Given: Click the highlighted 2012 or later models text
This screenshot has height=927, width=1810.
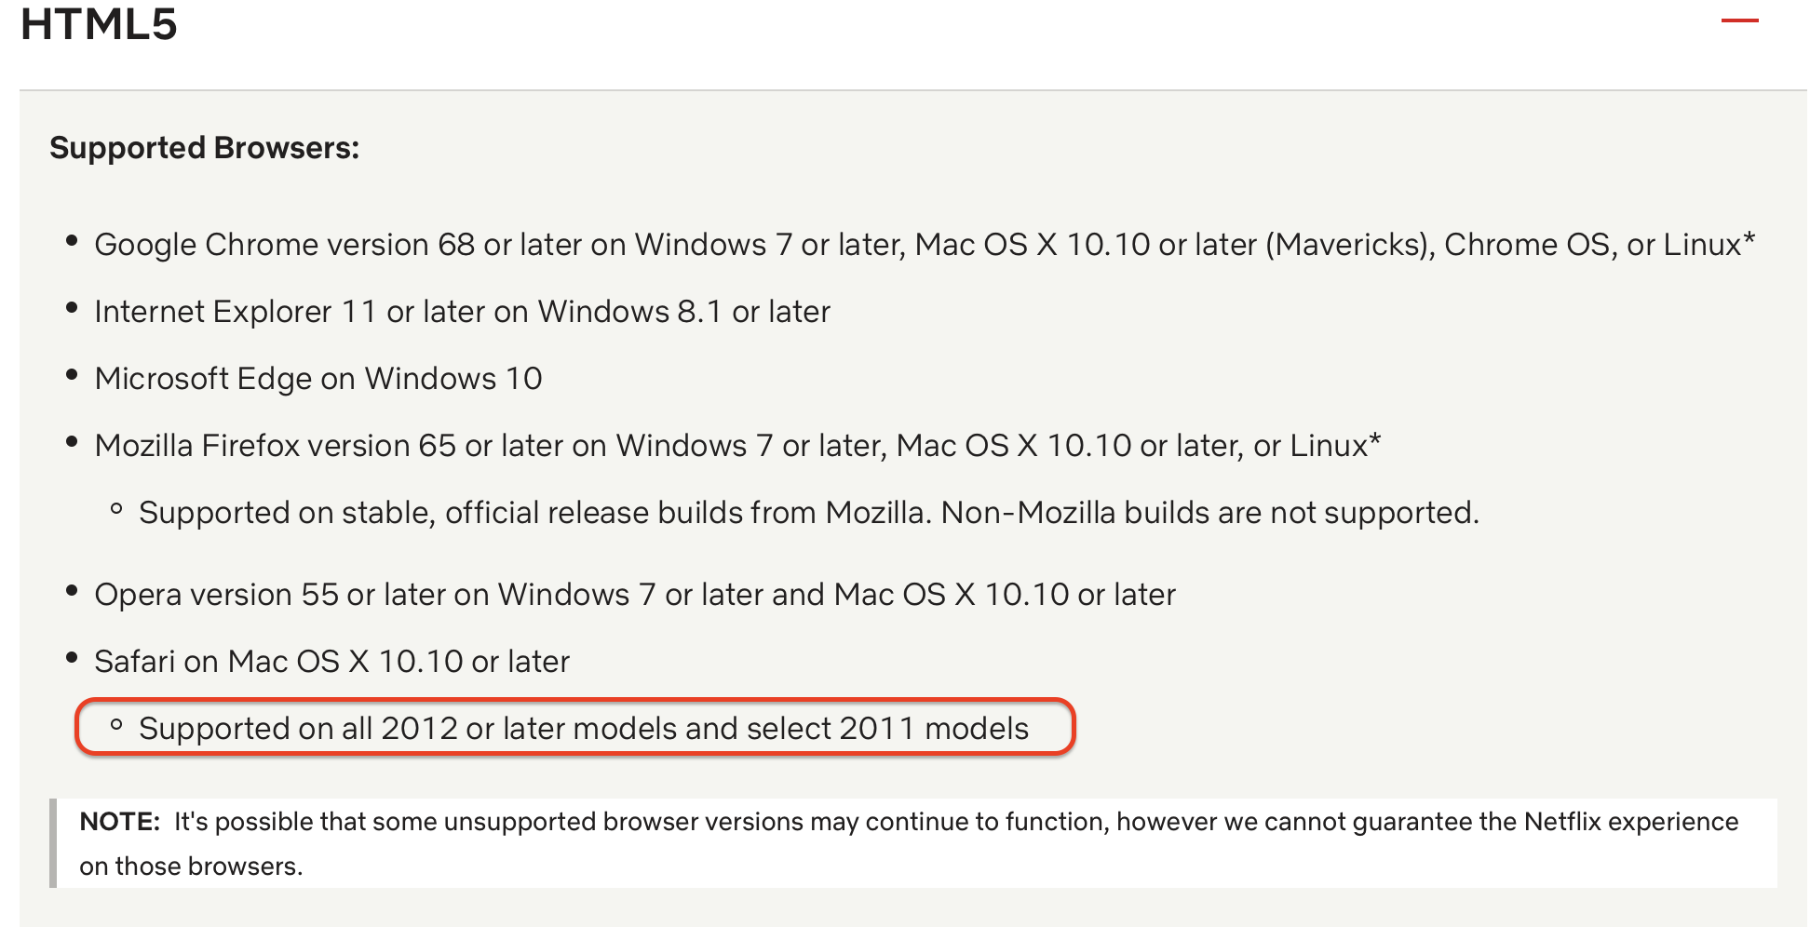Looking at the screenshot, I should click(584, 729).
